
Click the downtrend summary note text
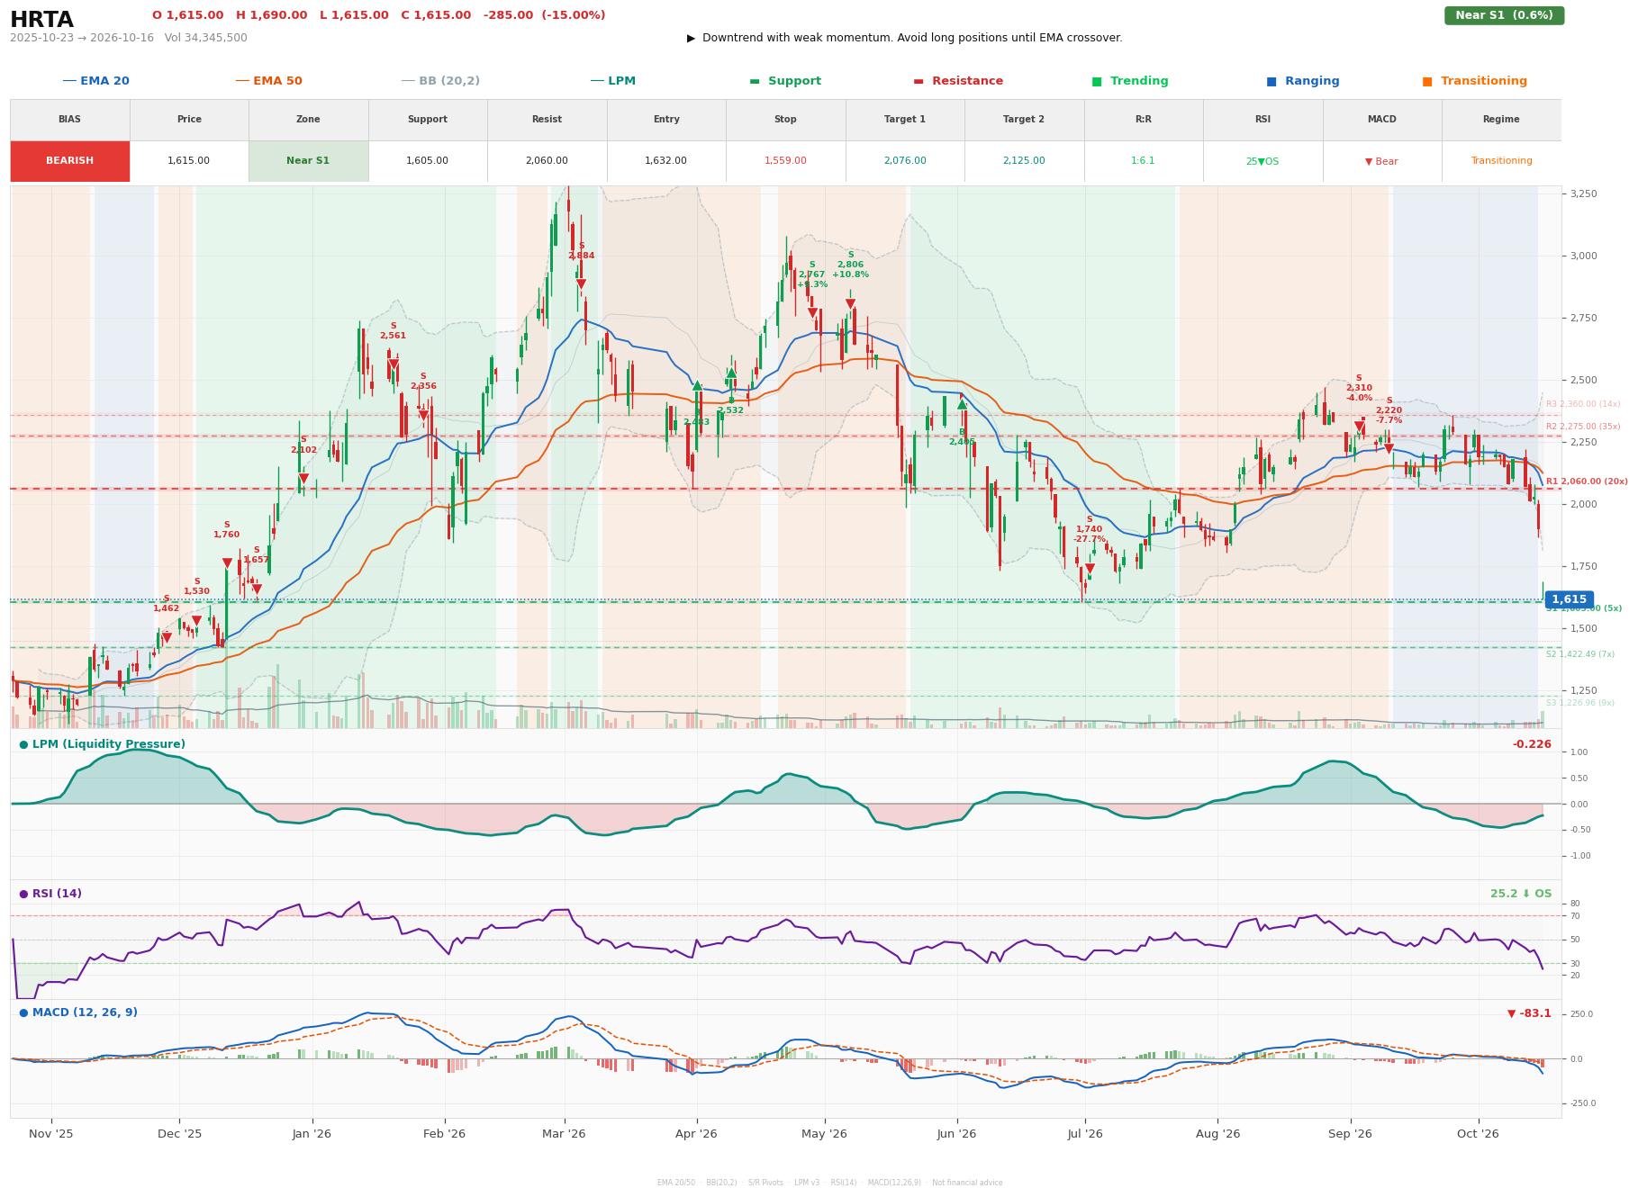tap(904, 38)
